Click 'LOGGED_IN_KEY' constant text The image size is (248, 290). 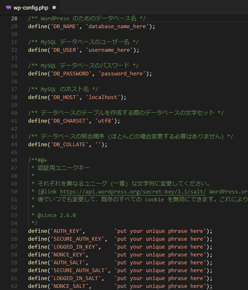pyautogui.click(x=74, y=247)
